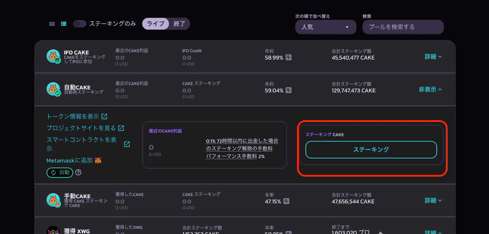Click the 45,540,477 CAKE total staked value

(x=353, y=57)
